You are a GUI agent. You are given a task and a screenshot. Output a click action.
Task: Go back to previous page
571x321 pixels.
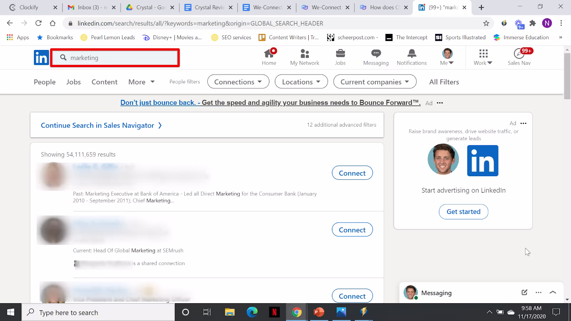[10, 23]
